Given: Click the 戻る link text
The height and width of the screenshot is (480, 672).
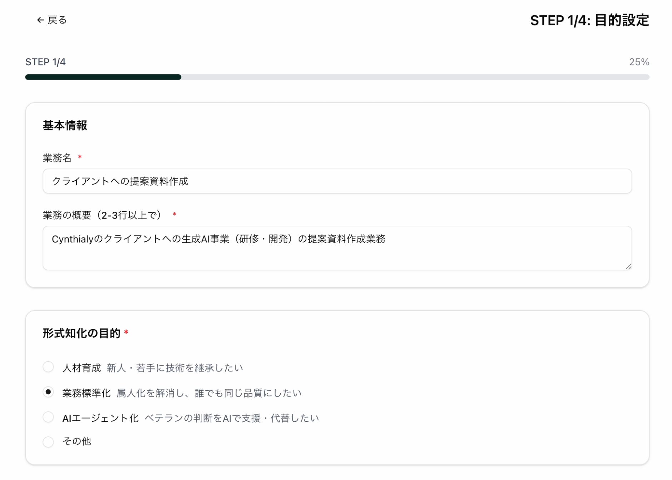Looking at the screenshot, I should pos(57,20).
